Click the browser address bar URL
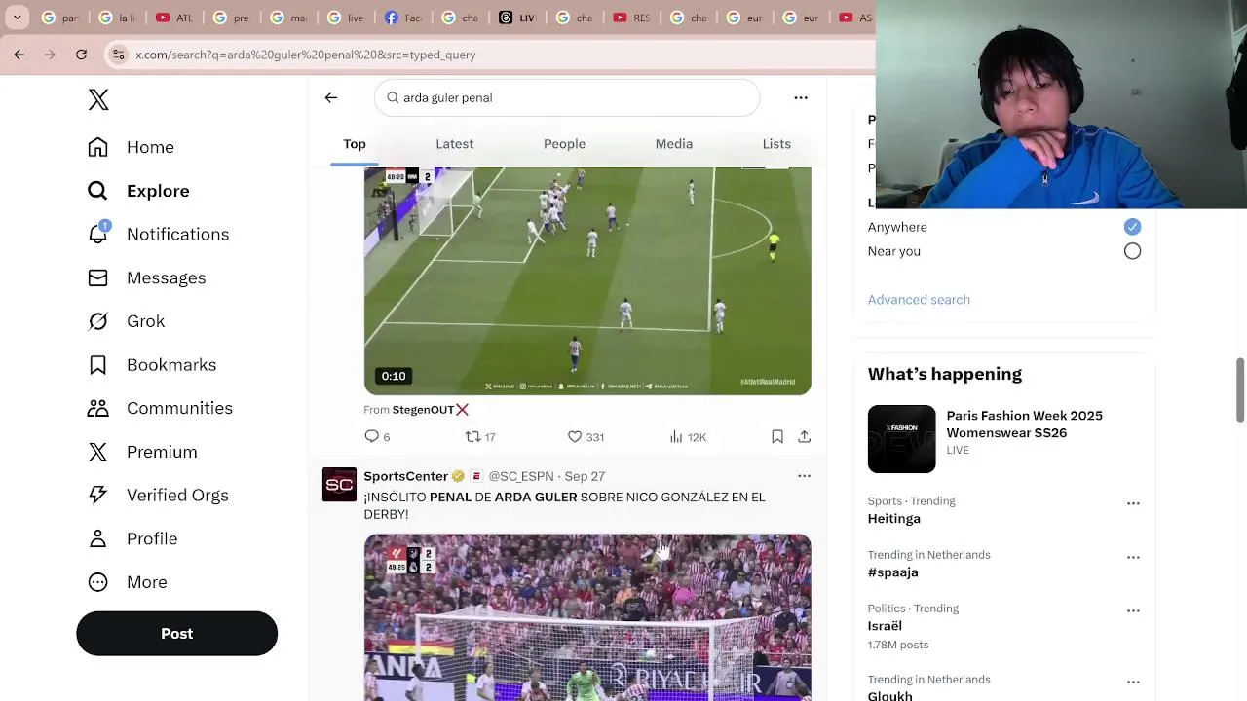 pyautogui.click(x=305, y=55)
